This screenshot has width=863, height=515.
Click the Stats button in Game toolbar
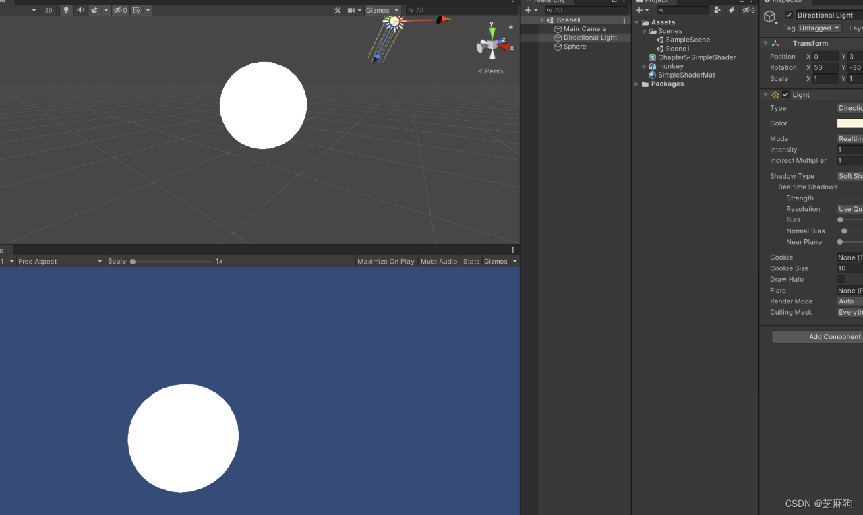[x=471, y=261]
